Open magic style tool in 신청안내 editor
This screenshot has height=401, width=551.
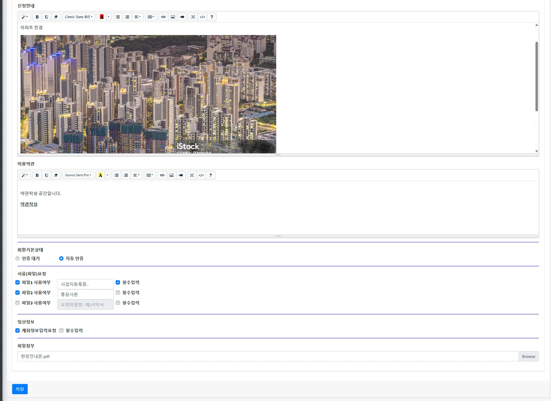(25, 17)
